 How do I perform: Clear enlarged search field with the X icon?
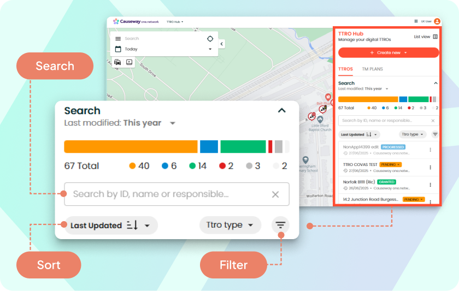(275, 194)
